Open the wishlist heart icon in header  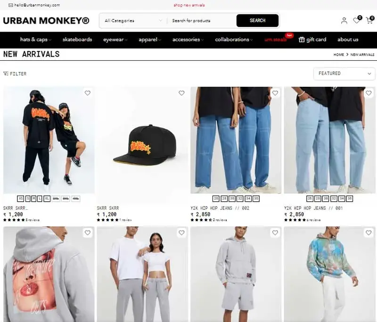click(357, 20)
